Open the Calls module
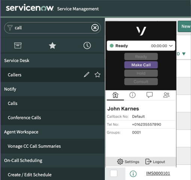 click(52, 103)
